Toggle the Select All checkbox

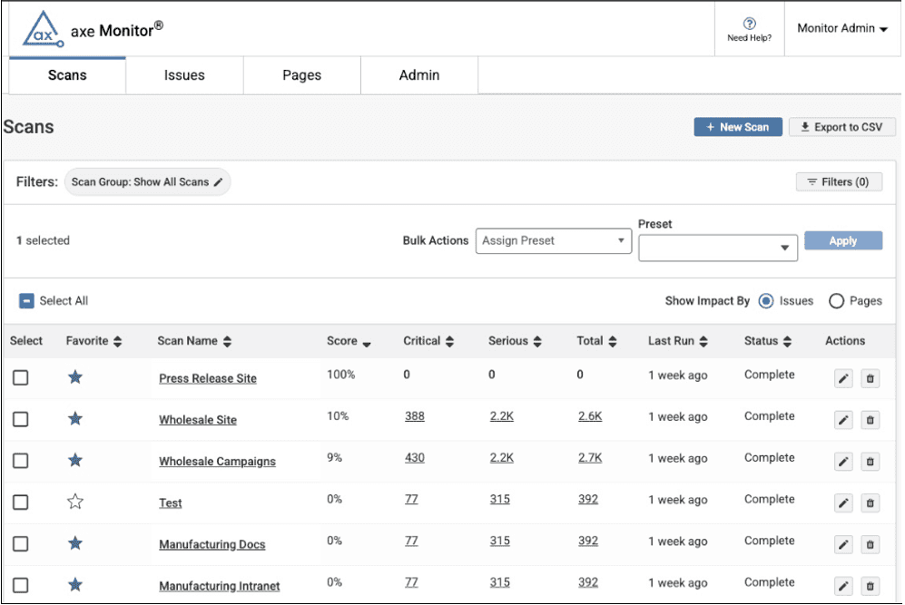point(27,301)
